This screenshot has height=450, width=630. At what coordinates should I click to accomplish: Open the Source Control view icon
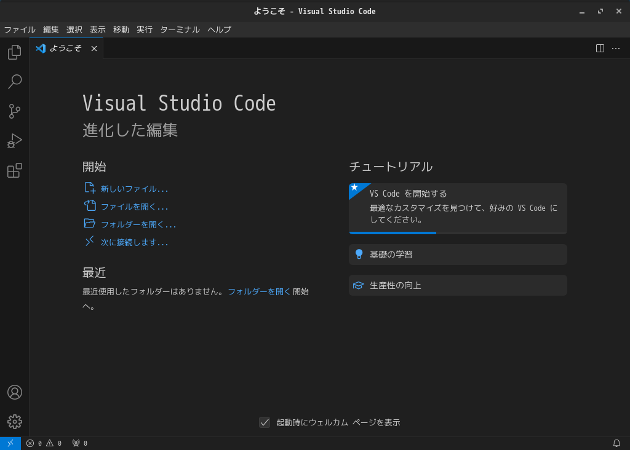tap(15, 111)
